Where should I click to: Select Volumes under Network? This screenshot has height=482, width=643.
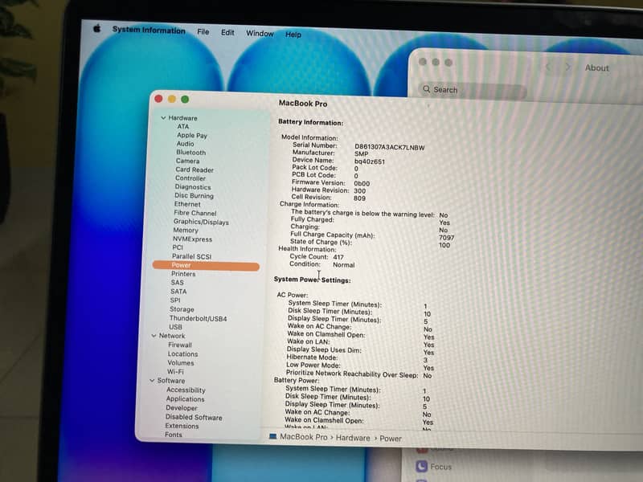pos(180,363)
